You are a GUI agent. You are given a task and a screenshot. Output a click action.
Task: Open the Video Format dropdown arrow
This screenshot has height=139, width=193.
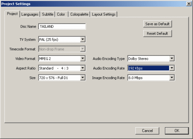(83, 59)
